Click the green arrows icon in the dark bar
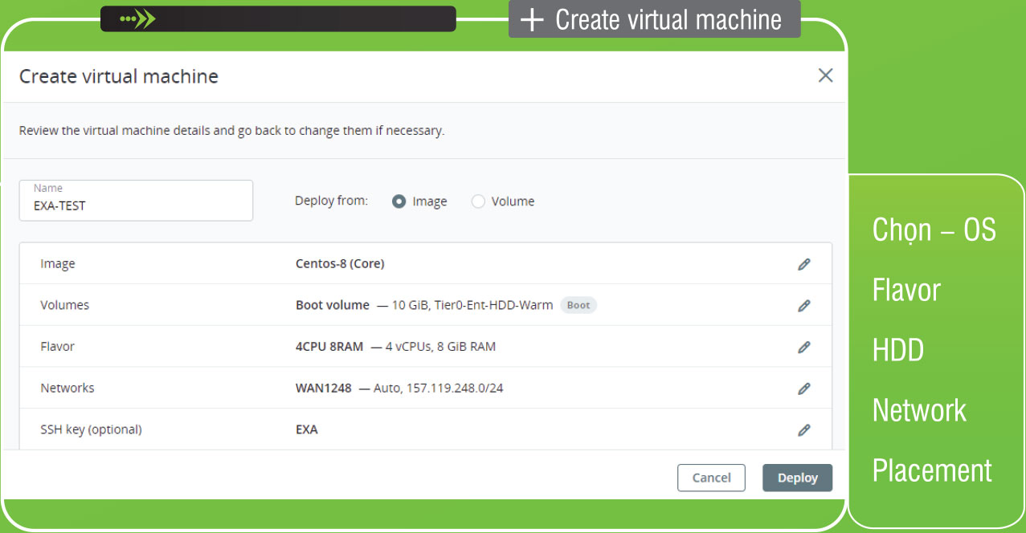 click(137, 18)
